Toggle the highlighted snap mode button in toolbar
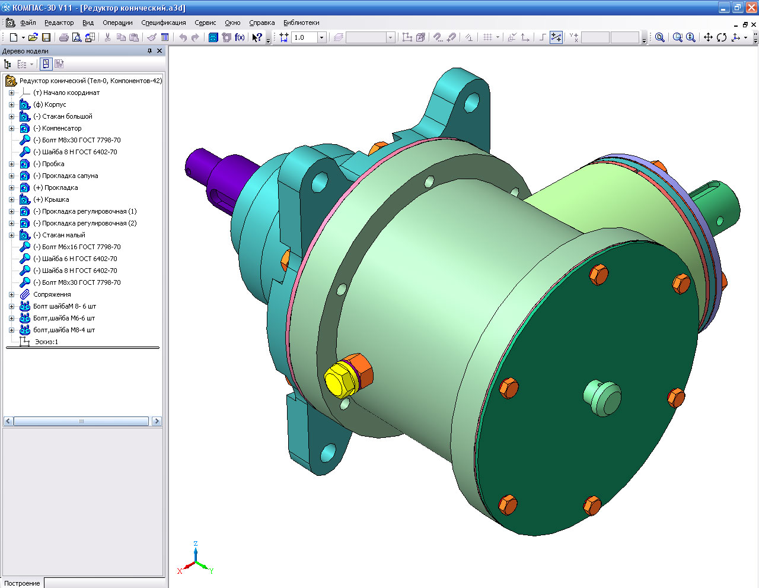Screen dimensions: 759x588 (556, 37)
